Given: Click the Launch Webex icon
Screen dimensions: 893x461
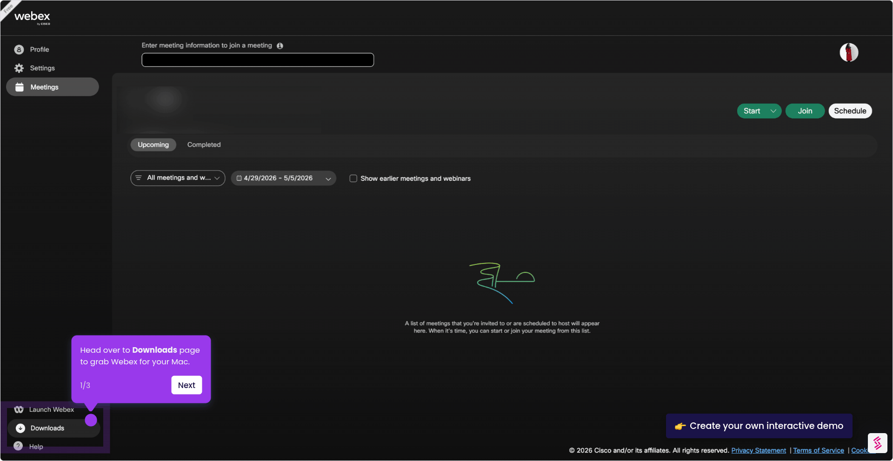Looking at the screenshot, I should click(x=19, y=409).
